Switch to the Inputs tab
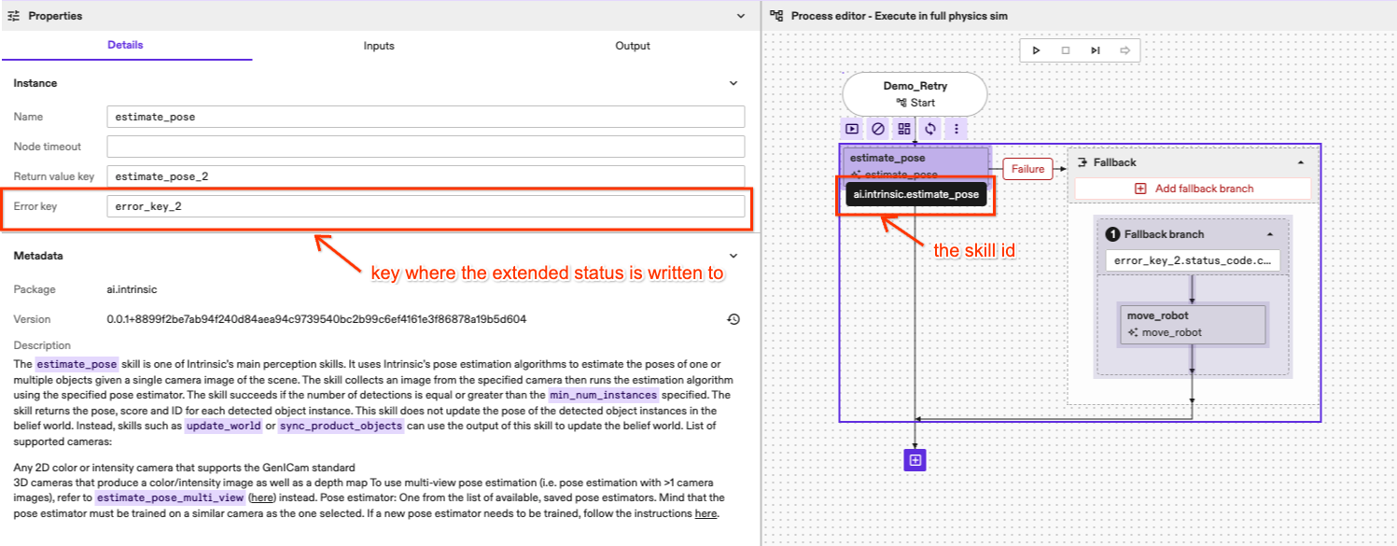Image resolution: width=1397 pixels, height=546 pixels. click(x=379, y=46)
